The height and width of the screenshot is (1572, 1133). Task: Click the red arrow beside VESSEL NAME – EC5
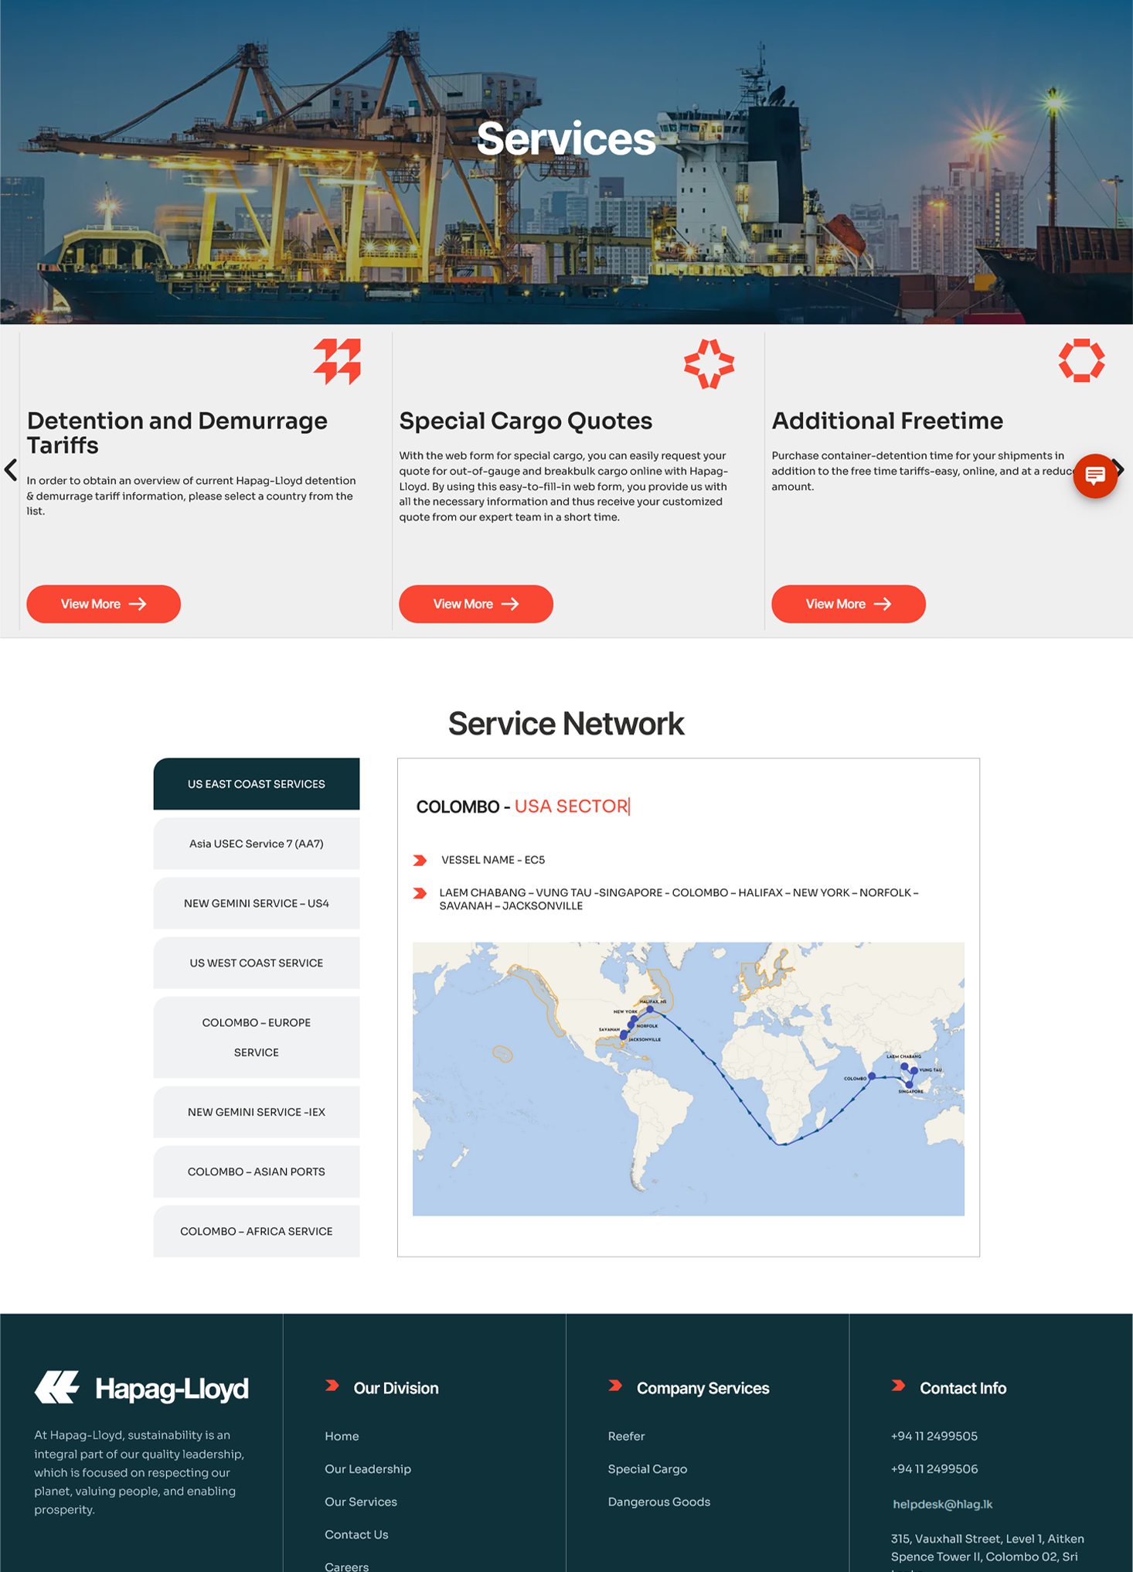[420, 860]
